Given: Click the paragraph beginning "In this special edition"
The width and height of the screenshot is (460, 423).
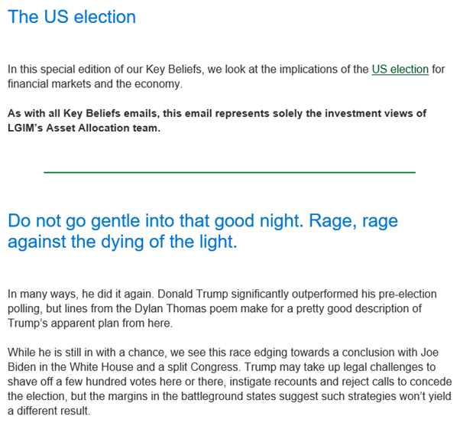Looking at the screenshot, I should (x=222, y=76).
